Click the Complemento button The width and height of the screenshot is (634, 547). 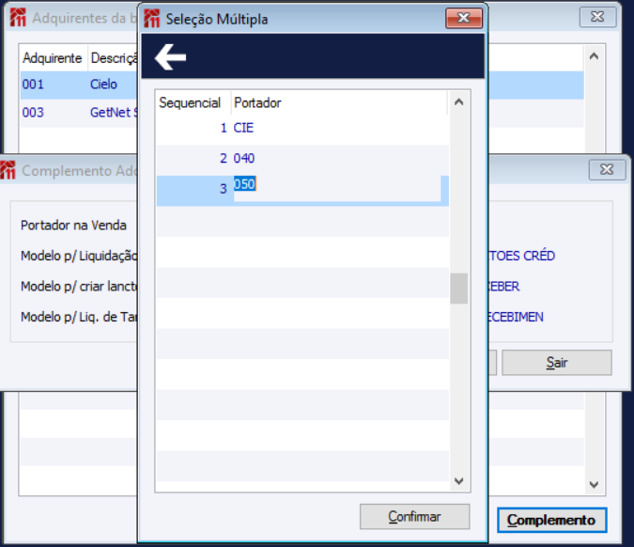click(x=551, y=520)
